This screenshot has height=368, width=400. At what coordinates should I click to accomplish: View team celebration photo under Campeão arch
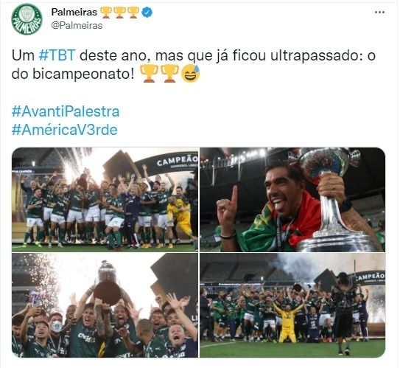(x=105, y=200)
